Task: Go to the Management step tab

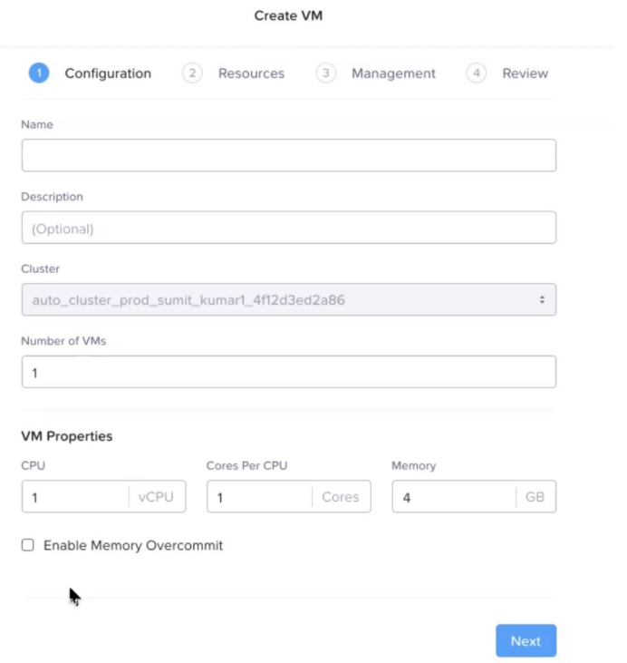Action: [x=393, y=73]
